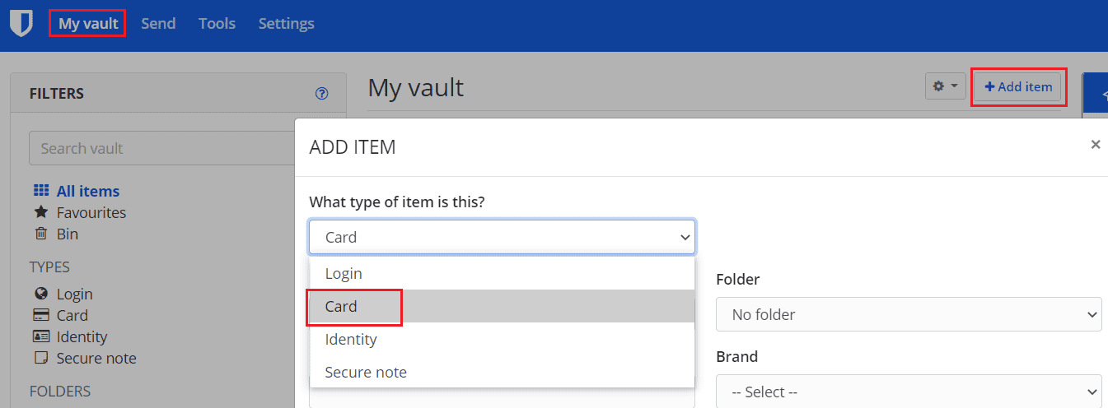Select the All items grid icon
This screenshot has height=408, width=1108.
click(x=41, y=191)
